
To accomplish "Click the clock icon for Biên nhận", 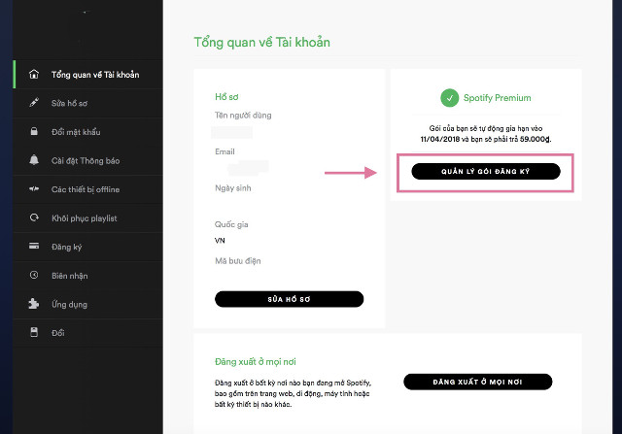I will [34, 275].
